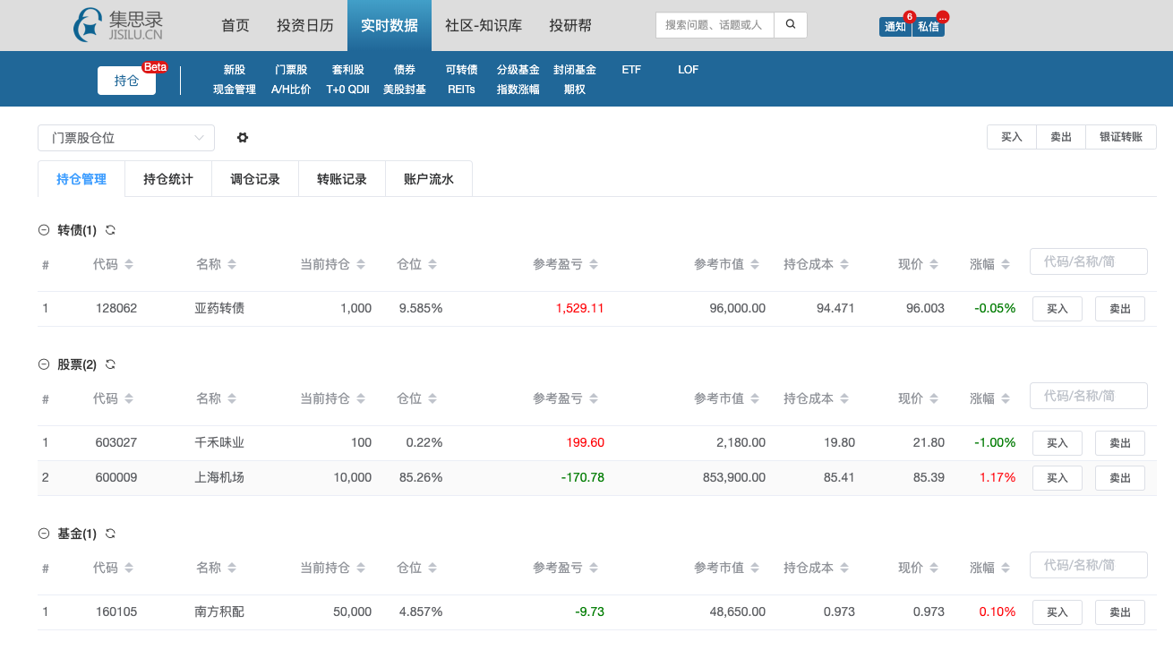Refresh the 转债 section

pos(111,230)
